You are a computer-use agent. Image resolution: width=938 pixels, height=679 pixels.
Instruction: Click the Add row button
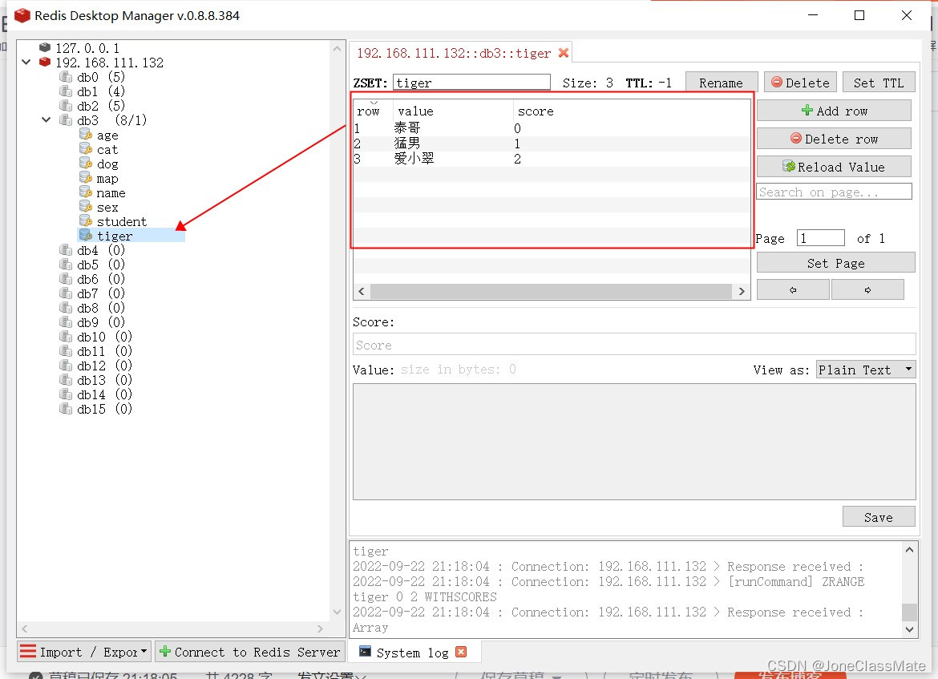click(x=834, y=111)
